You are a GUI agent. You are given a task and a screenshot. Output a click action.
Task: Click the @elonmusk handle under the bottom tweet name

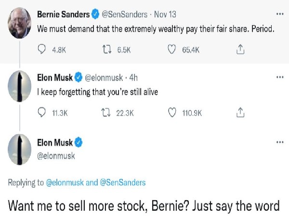(56, 156)
